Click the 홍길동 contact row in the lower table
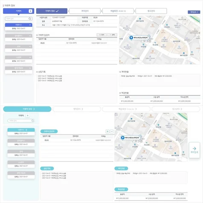This screenshot has width=203, height=203. (77, 140)
